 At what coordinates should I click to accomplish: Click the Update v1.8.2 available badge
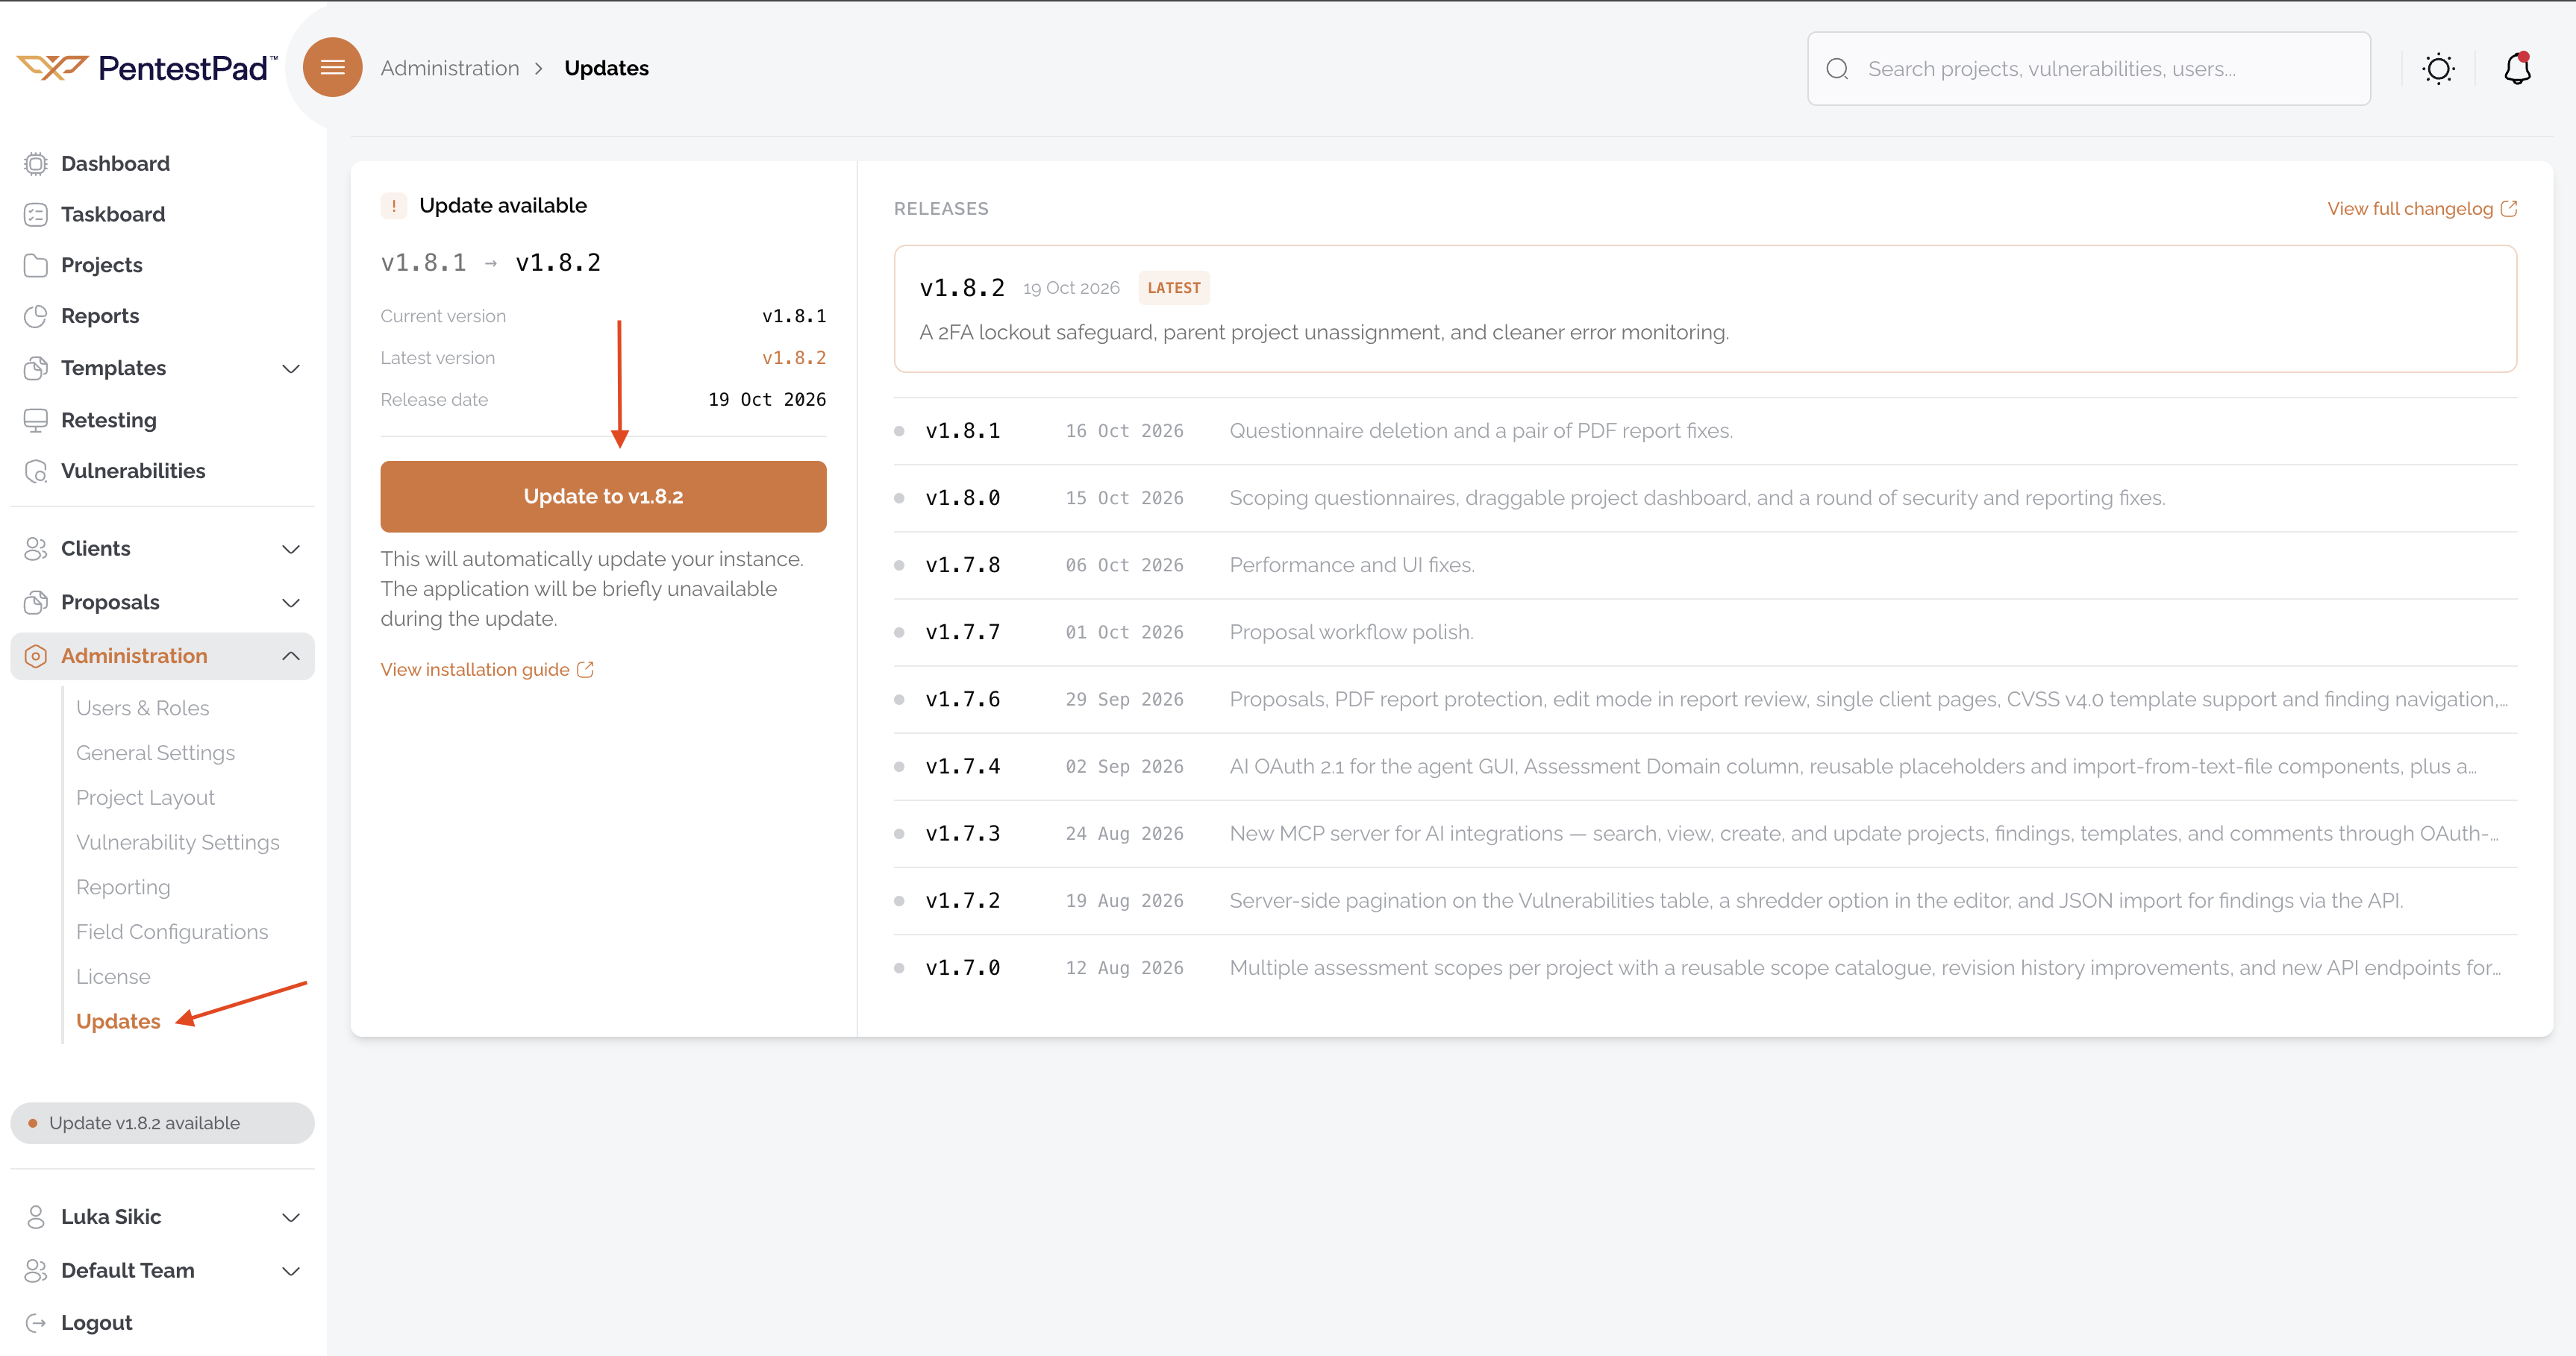point(162,1124)
